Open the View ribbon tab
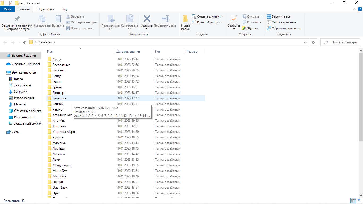Screen dimensions: 363x204 [x=64, y=9]
